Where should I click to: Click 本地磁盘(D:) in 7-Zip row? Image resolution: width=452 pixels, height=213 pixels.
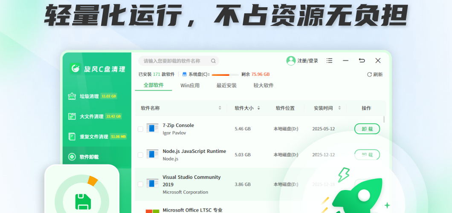point(286,129)
